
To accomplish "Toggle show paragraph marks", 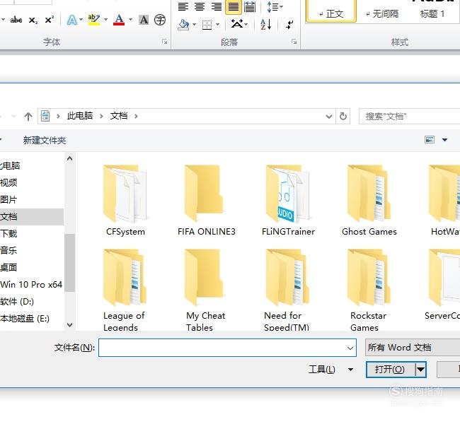I will (290, 25).
